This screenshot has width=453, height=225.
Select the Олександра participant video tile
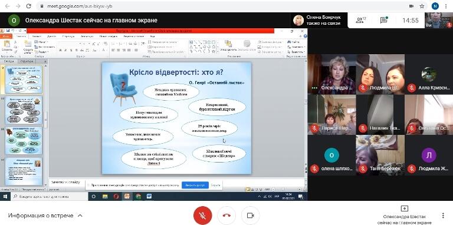click(x=331, y=74)
